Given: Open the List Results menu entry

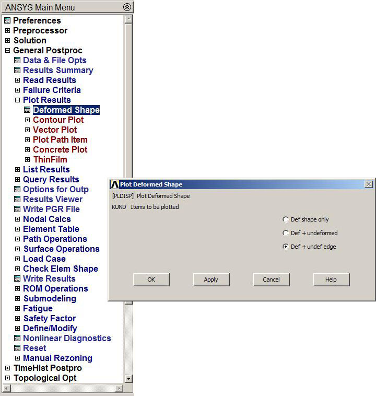Looking at the screenshot, I should [x=46, y=170].
